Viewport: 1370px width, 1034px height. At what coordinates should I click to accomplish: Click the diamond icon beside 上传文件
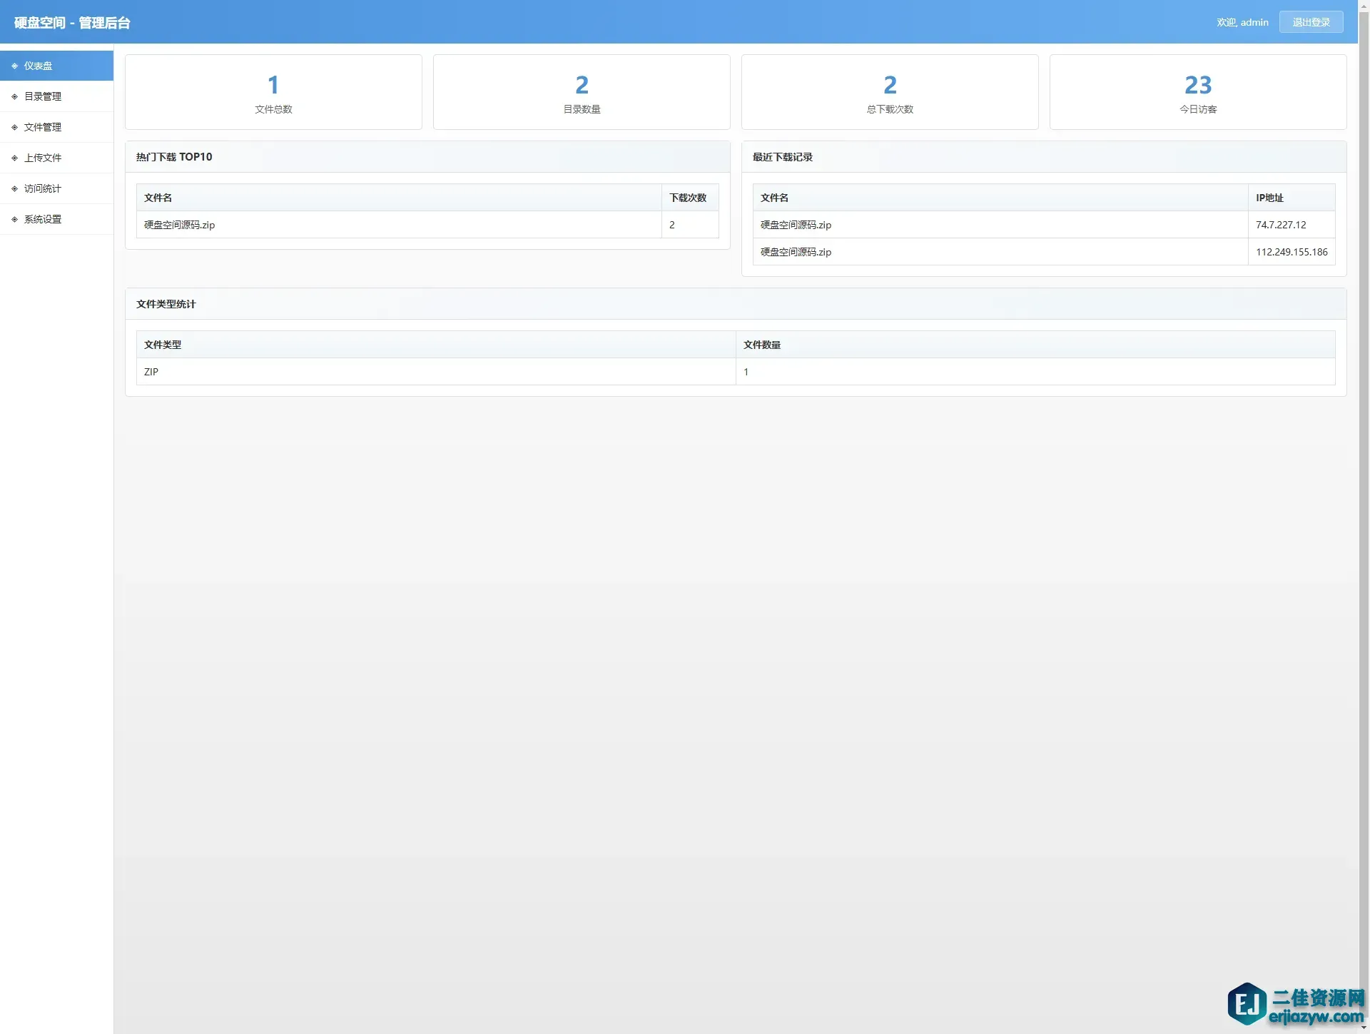click(14, 158)
